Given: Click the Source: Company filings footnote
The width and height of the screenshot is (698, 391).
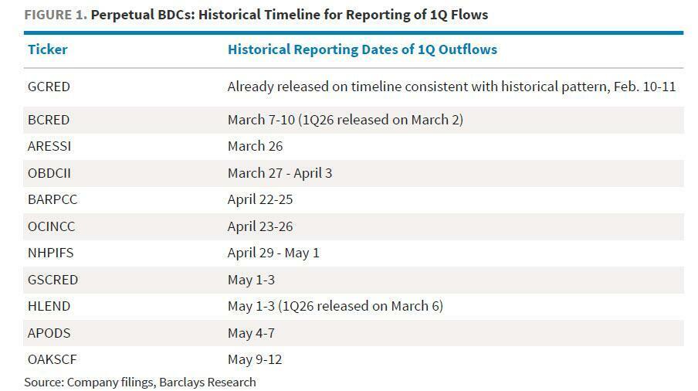Looking at the screenshot, I should pos(140,382).
